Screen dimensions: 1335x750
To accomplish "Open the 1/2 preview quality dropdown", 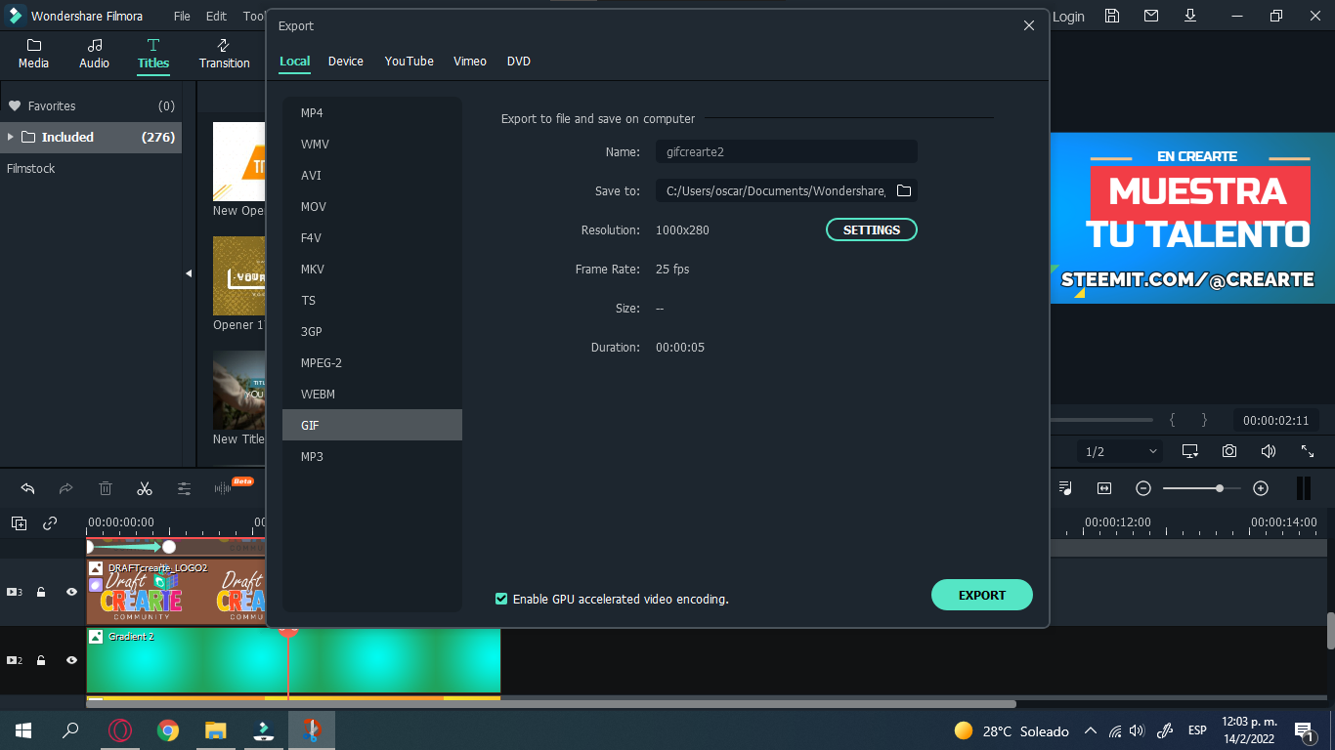I will point(1120,451).
